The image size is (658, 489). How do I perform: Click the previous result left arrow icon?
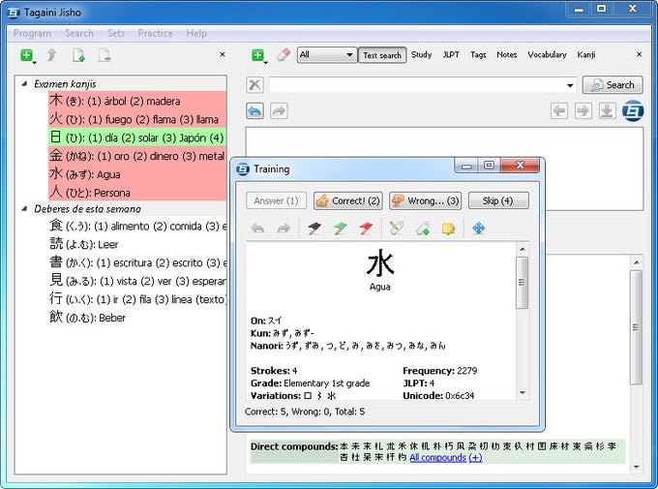pyautogui.click(x=559, y=111)
